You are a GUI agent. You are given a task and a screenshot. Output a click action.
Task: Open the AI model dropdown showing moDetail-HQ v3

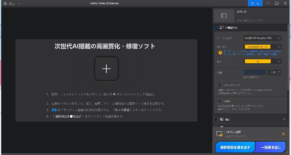(262, 47)
